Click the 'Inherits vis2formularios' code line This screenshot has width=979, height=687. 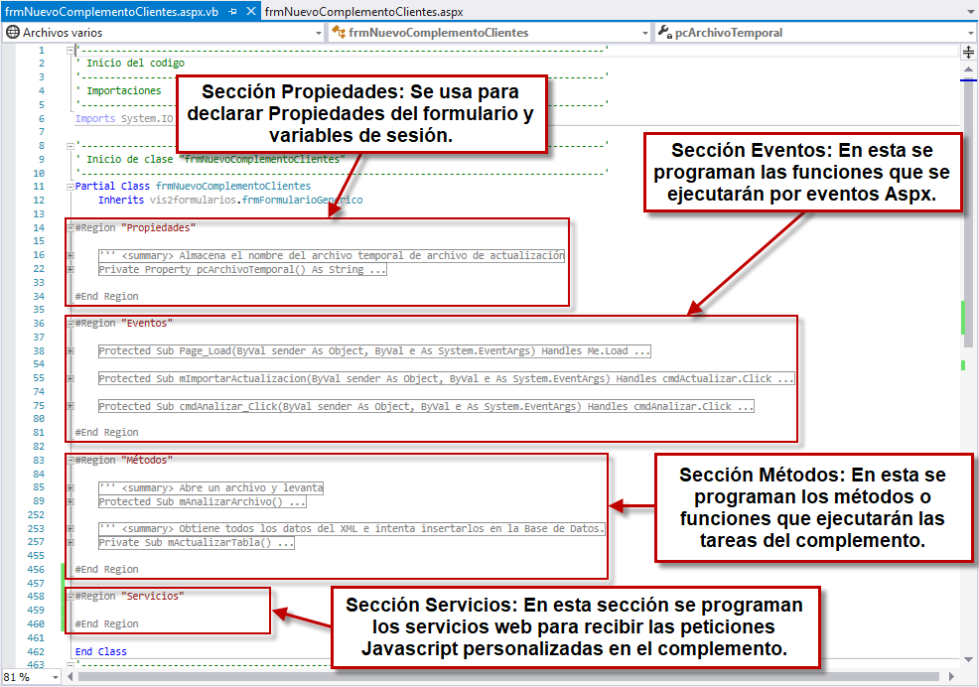click(x=230, y=200)
